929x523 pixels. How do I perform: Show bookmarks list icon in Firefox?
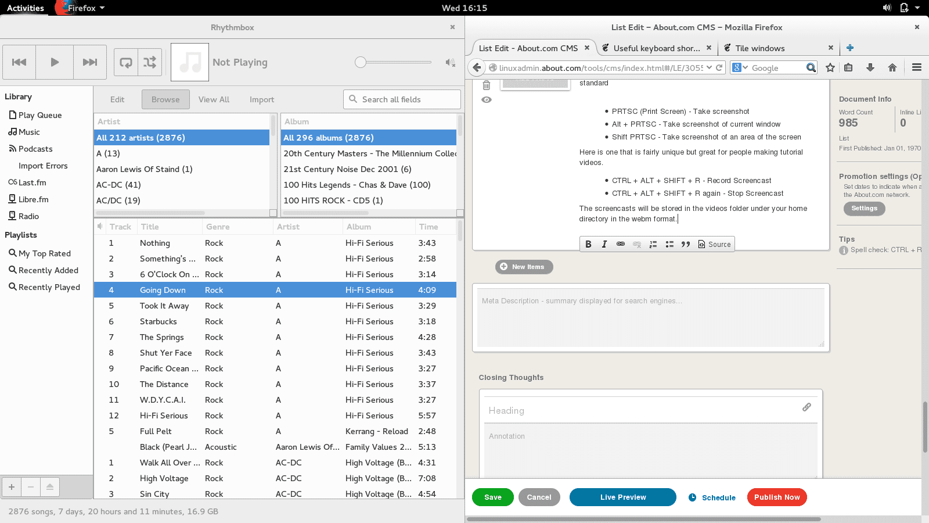pyautogui.click(x=848, y=67)
